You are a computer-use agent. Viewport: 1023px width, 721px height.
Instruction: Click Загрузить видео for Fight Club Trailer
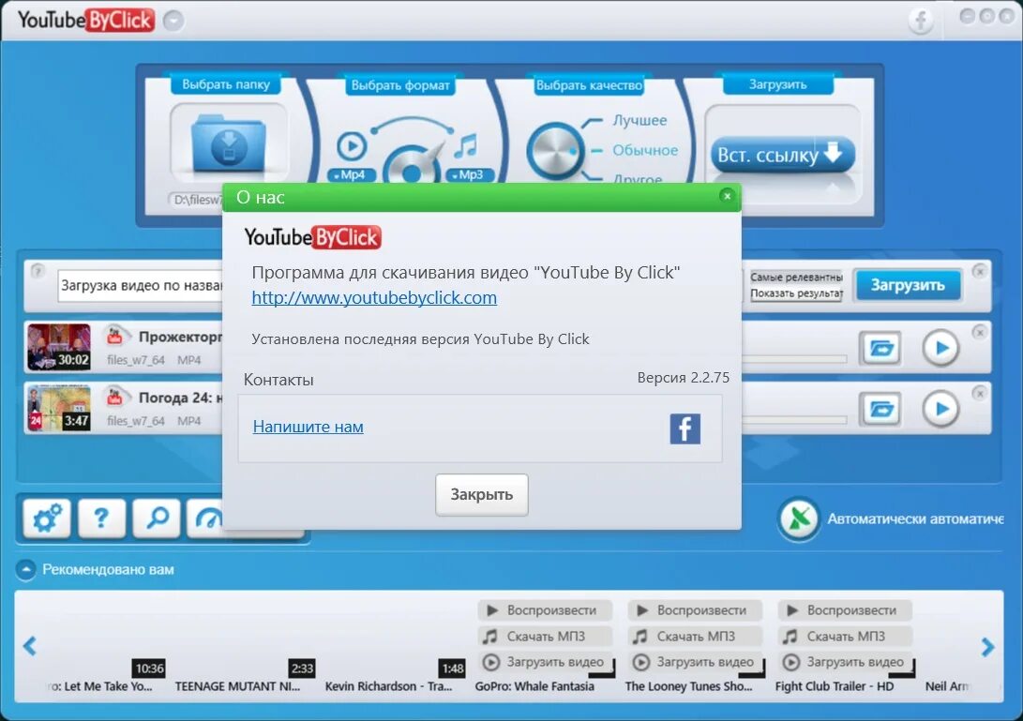click(845, 662)
